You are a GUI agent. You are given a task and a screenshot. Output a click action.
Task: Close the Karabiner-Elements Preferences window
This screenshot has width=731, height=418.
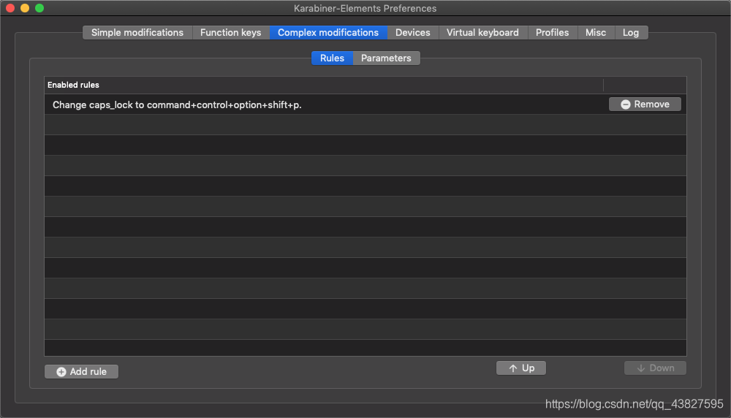(x=10, y=8)
